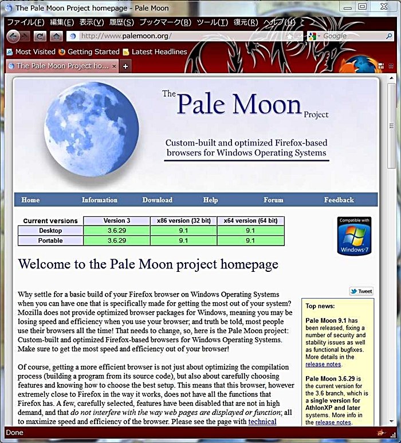Click the site favicon in the address bar
The width and height of the screenshot is (401, 443).
73,36
